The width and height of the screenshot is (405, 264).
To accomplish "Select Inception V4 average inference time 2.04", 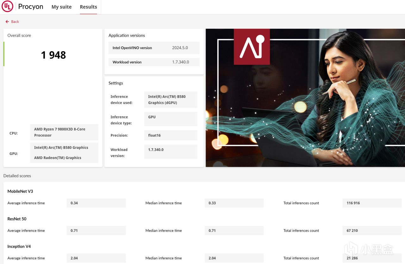I will point(96,258).
